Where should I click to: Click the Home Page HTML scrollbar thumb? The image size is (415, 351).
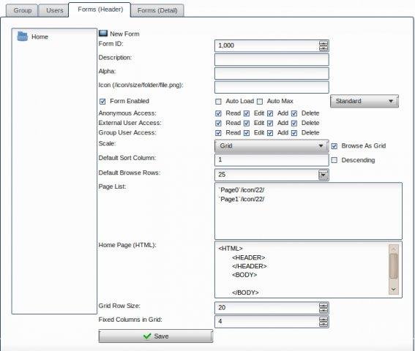point(394,266)
